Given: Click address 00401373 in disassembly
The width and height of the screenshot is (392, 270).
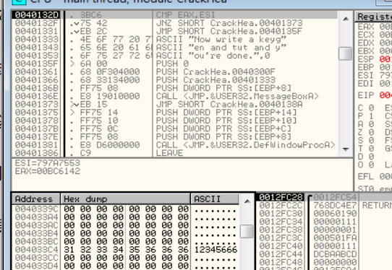Looking at the screenshot, I should [x=36, y=104].
